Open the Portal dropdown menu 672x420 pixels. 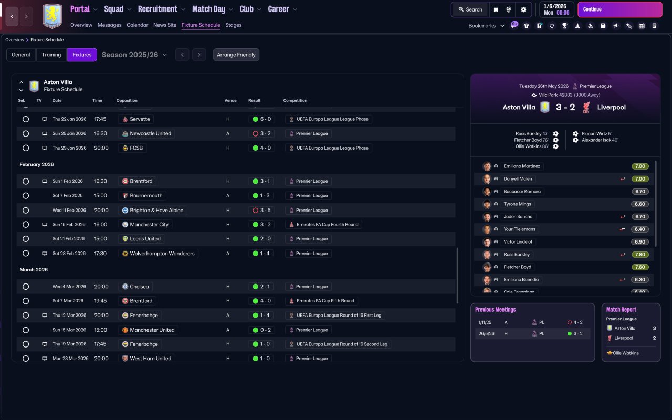click(84, 9)
